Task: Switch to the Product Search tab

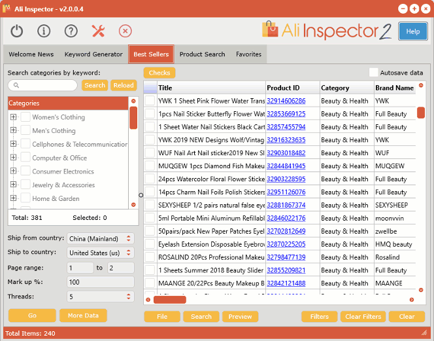Action: coord(202,54)
